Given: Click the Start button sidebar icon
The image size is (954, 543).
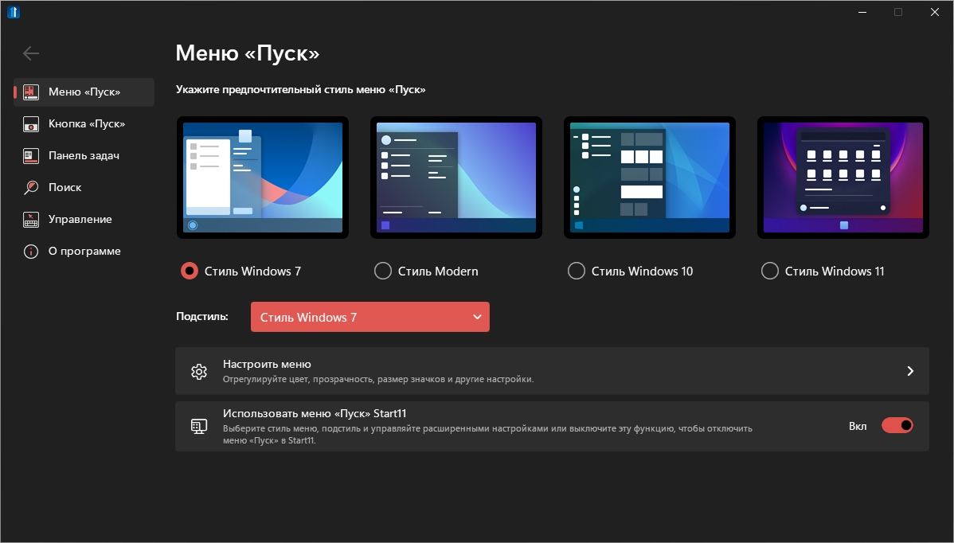Looking at the screenshot, I should click(x=31, y=124).
